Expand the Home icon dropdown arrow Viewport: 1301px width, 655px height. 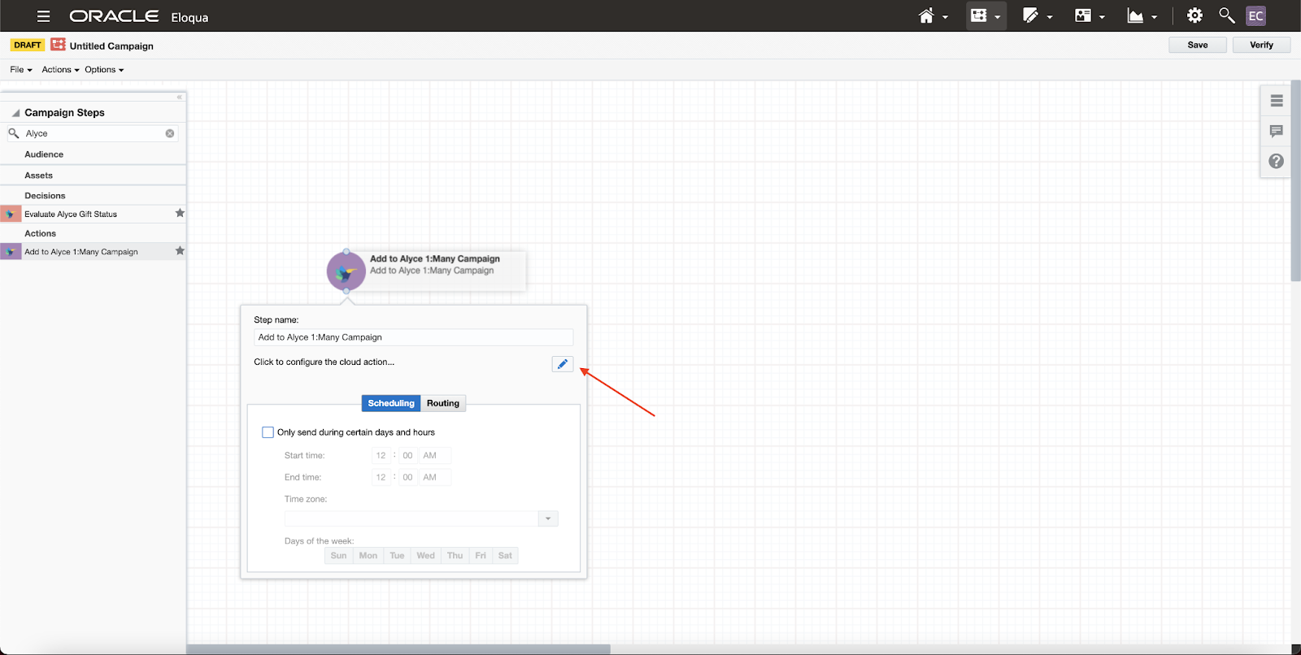[945, 17]
